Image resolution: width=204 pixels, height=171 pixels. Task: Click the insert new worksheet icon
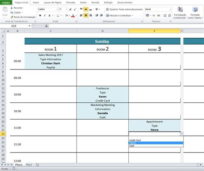pyautogui.click(x=37, y=165)
